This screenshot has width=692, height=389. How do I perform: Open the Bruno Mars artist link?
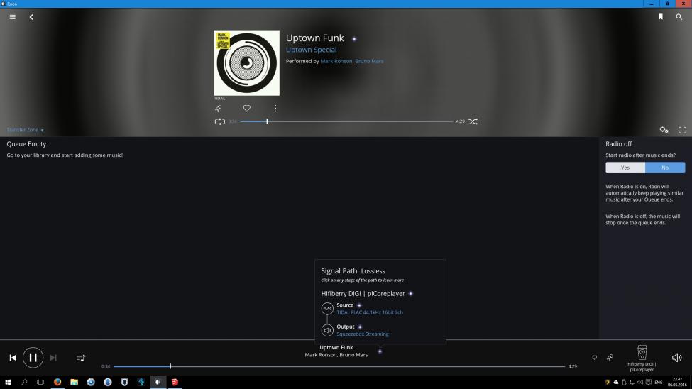(369, 61)
